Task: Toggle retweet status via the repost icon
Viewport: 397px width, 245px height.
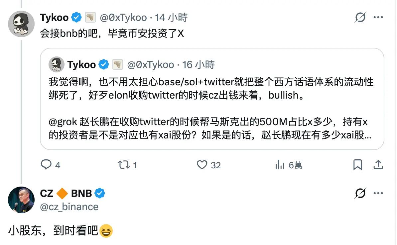Action: point(124,165)
